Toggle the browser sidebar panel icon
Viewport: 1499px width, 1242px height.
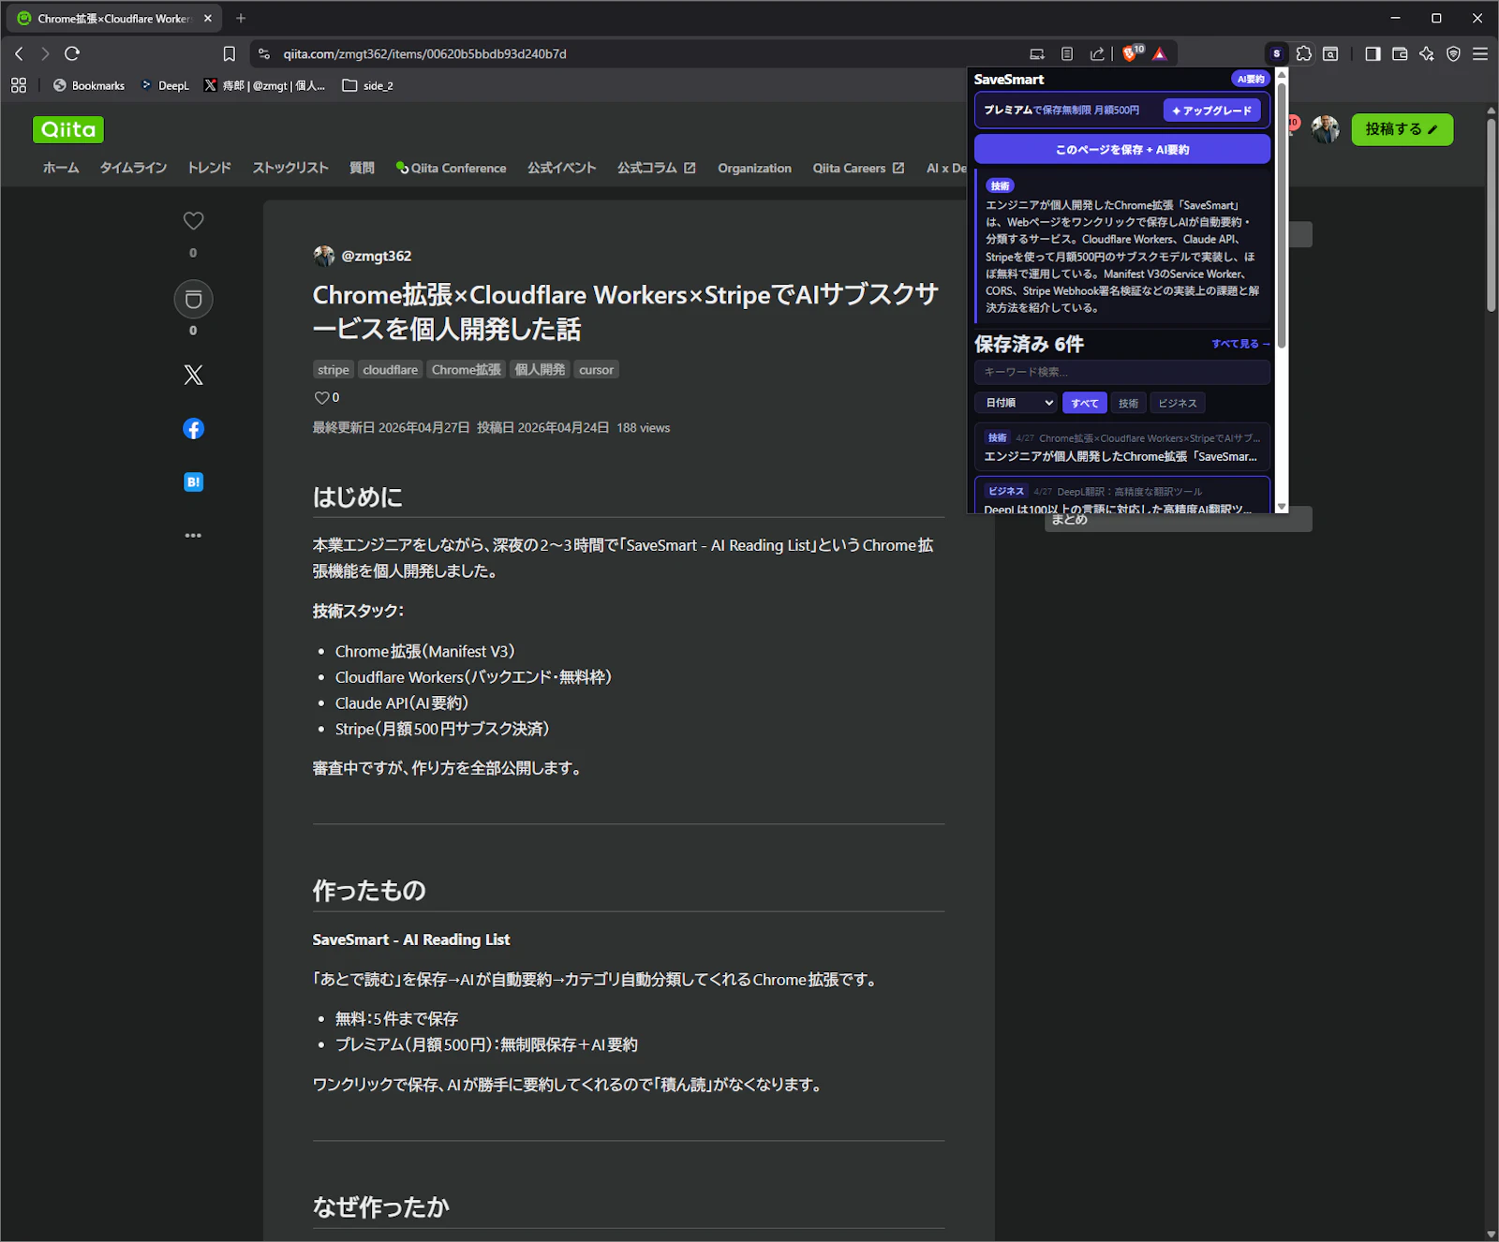coord(1373,53)
